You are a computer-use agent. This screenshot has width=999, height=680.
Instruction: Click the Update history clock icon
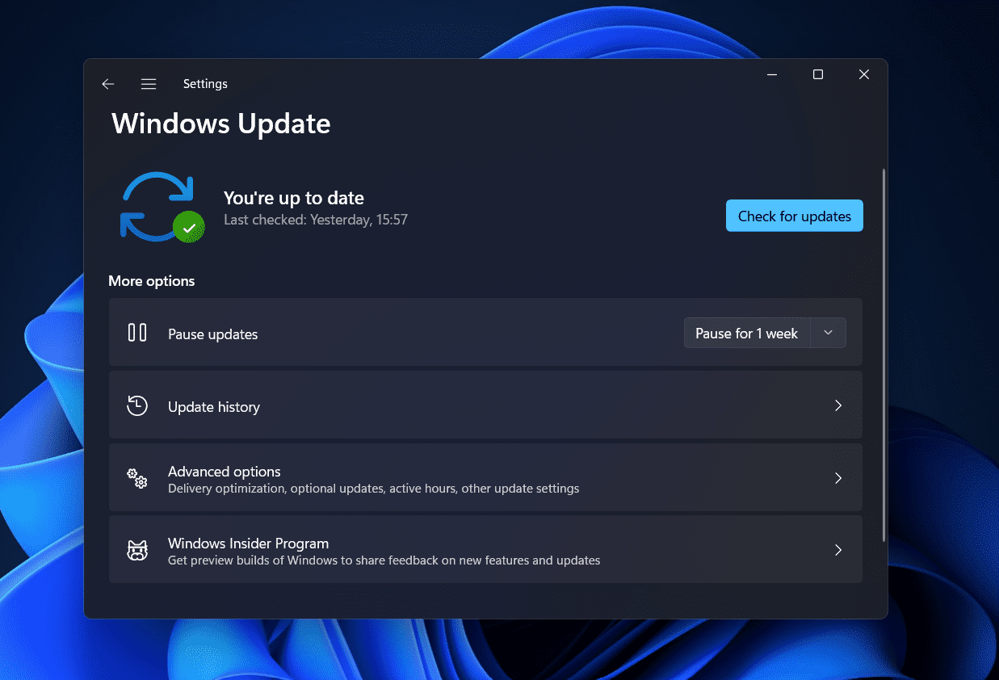click(x=137, y=405)
